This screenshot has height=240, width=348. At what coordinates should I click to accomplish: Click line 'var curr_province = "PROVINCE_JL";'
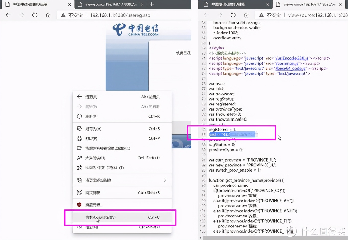[x=242, y=160]
